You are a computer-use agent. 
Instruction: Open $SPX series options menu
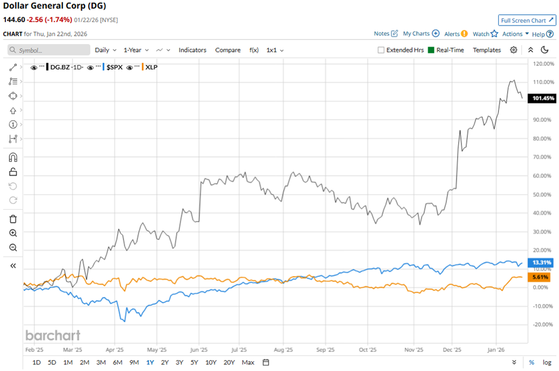[98, 67]
